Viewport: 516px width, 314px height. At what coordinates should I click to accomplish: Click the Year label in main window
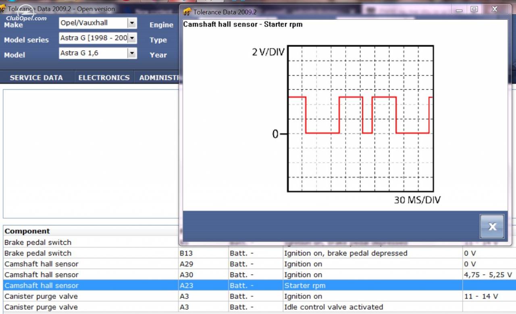click(x=158, y=55)
